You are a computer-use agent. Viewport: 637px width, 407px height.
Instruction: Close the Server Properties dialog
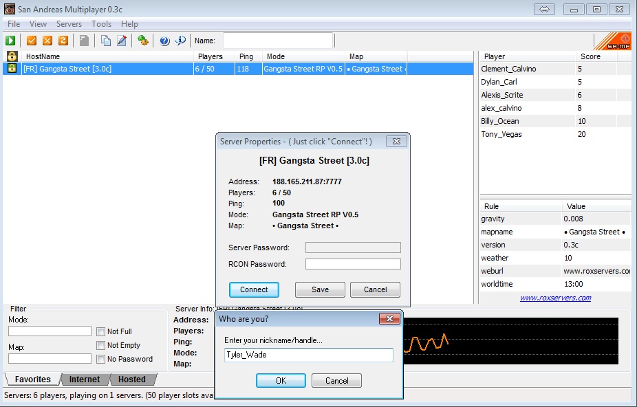coord(396,142)
